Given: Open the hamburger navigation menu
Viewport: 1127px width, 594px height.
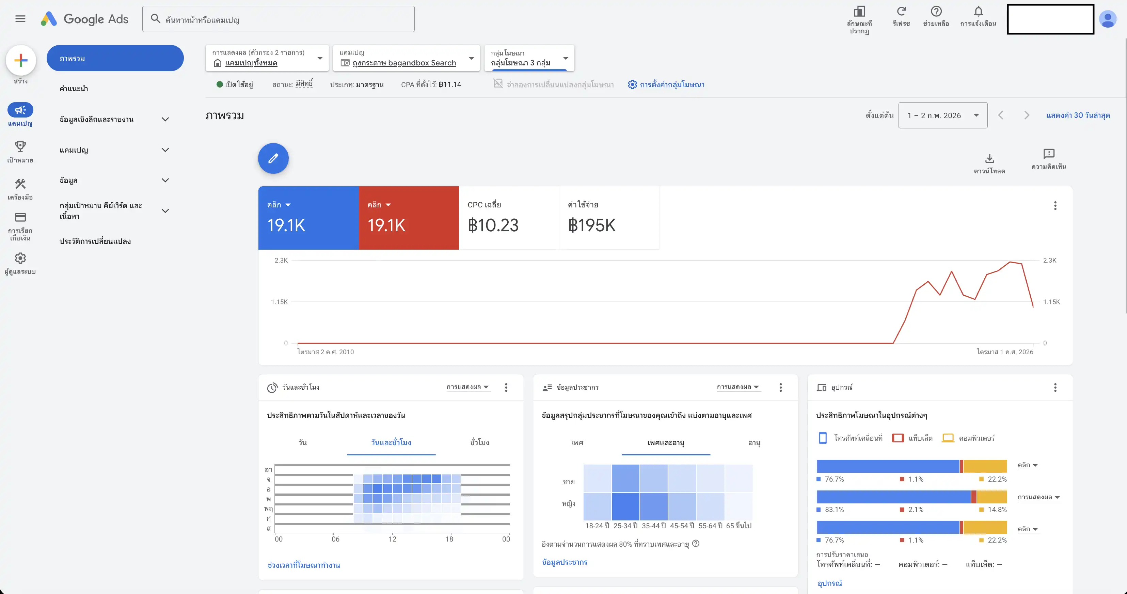Looking at the screenshot, I should 20,18.
